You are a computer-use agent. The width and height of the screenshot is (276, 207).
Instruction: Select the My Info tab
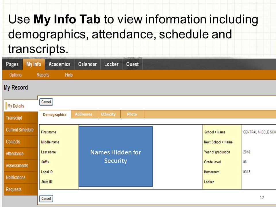point(34,64)
